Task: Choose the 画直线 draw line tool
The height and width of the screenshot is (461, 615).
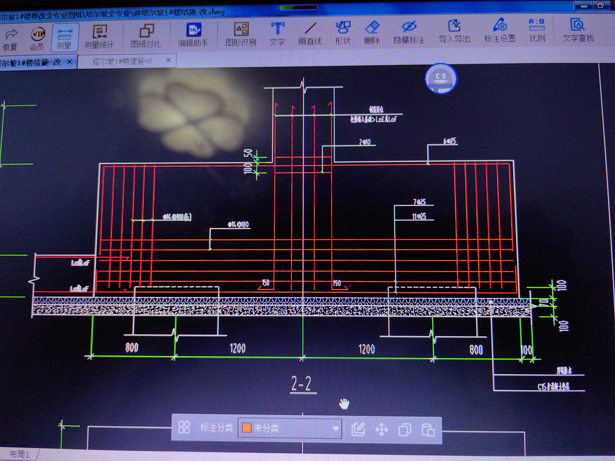Action: click(310, 34)
